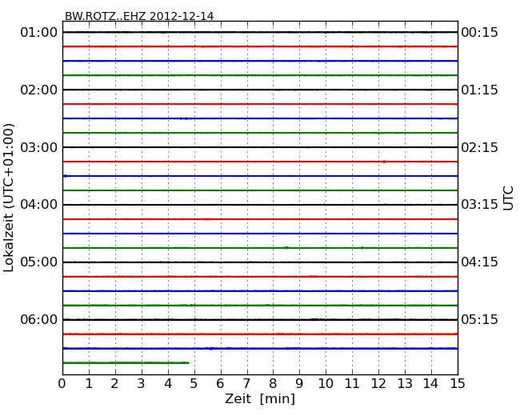Click the "04:15" UTC tick label
520x416 pixels.
point(479,262)
